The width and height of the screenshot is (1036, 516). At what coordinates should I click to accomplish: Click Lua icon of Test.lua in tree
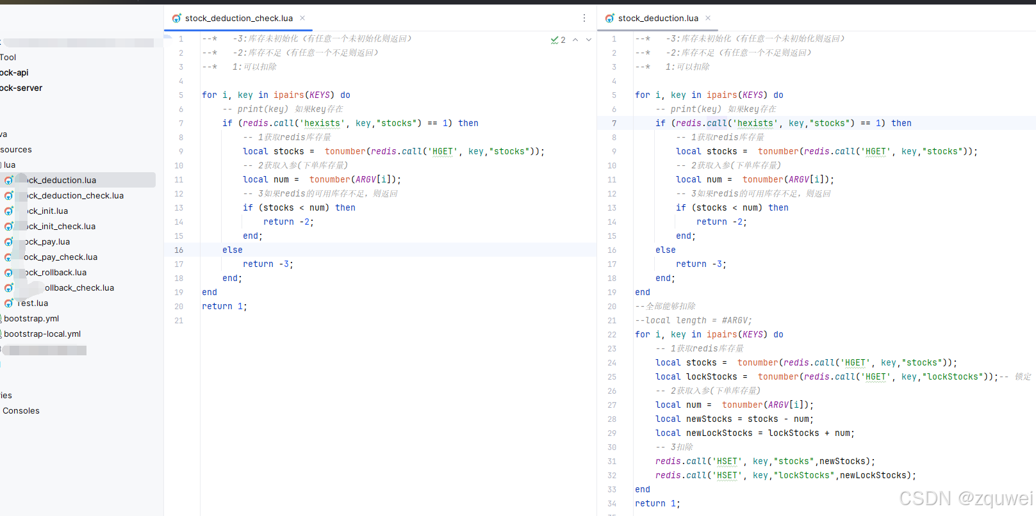[9, 303]
